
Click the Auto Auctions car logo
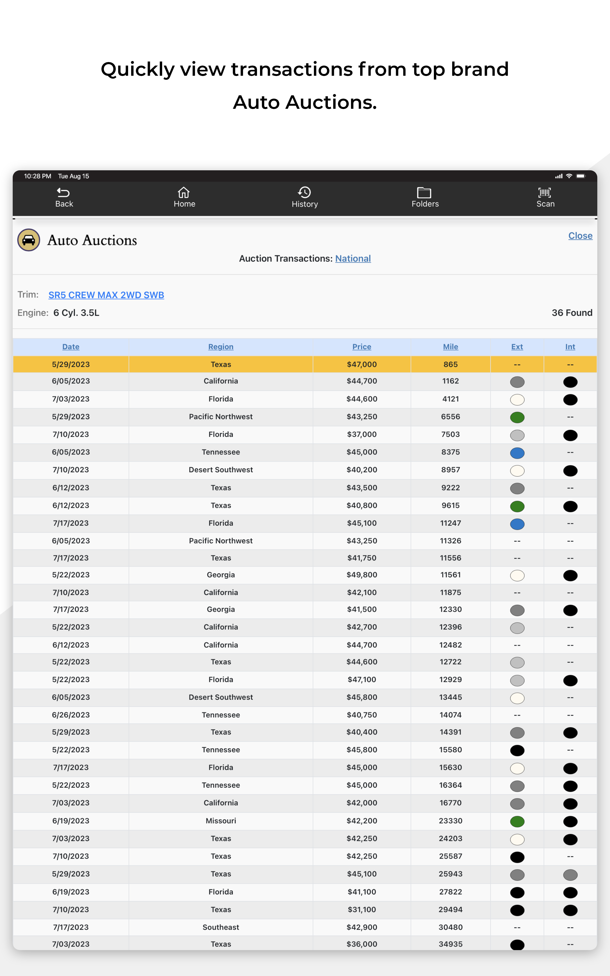point(29,240)
